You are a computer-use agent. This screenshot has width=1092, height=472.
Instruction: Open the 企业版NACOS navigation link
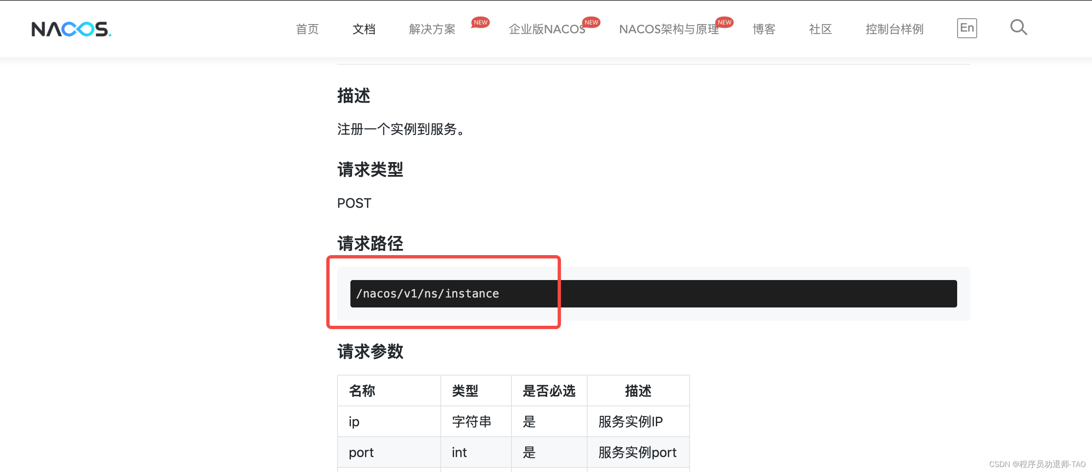point(546,29)
